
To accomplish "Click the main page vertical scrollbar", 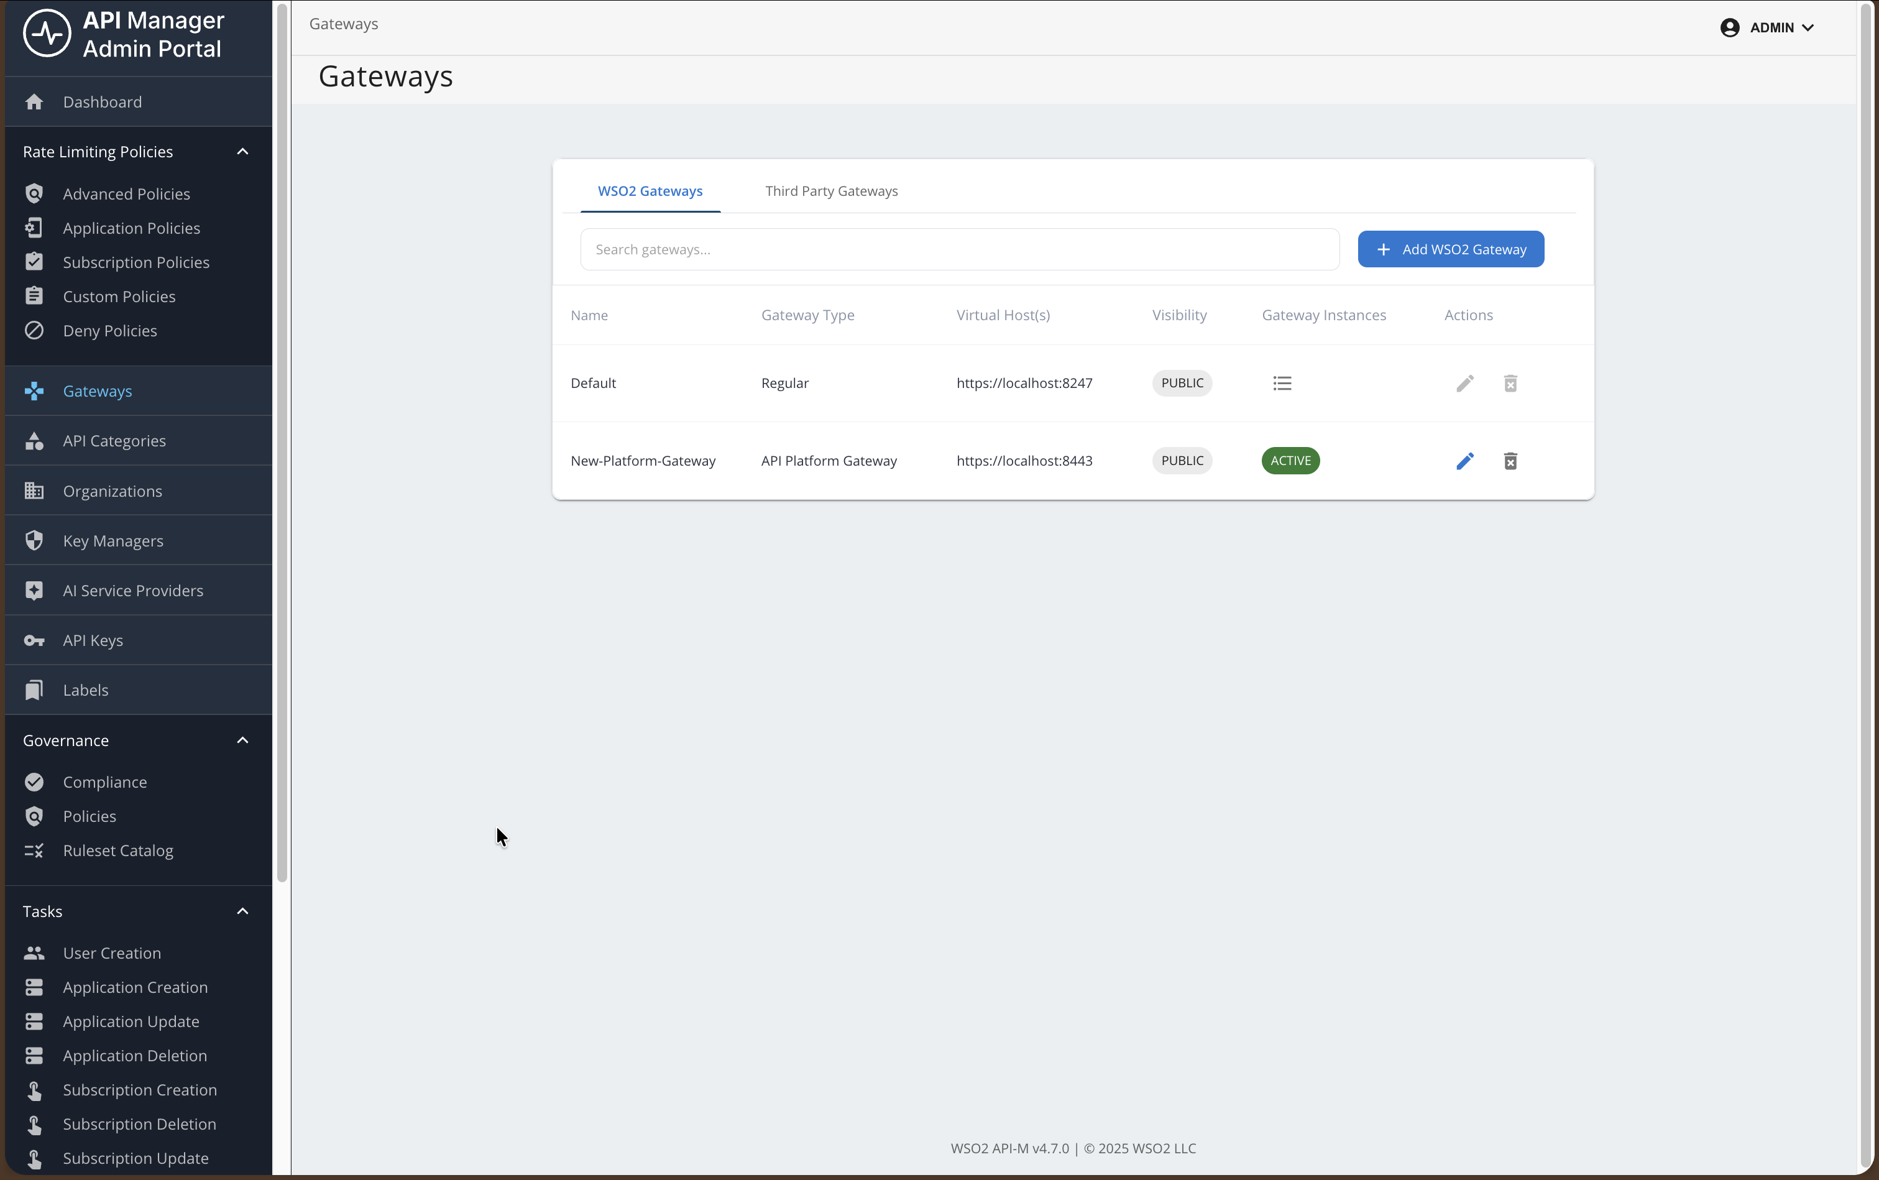I will (1866, 585).
